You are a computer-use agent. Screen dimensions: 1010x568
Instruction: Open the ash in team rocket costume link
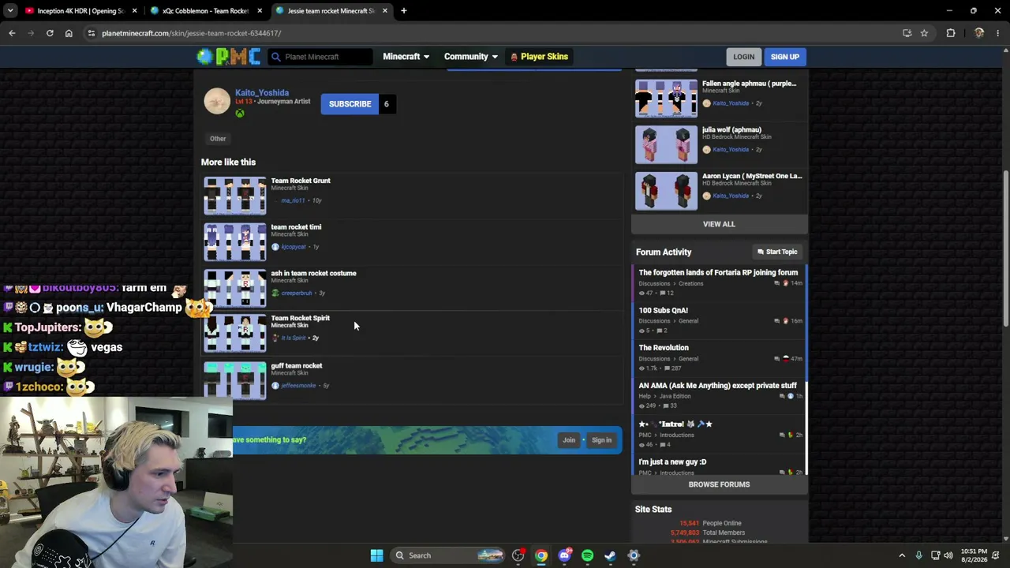click(x=313, y=274)
